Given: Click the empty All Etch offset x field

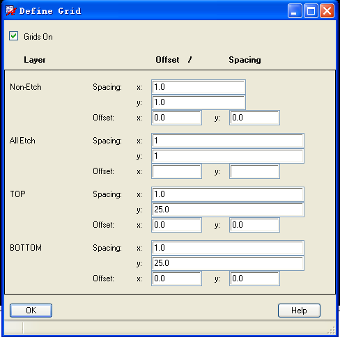Looking at the screenshot, I should (x=176, y=171).
